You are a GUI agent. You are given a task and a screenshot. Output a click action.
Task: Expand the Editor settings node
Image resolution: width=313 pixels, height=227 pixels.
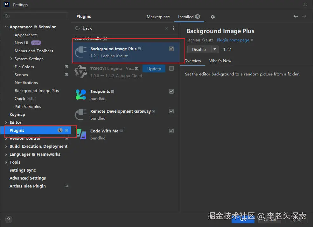tap(6, 122)
